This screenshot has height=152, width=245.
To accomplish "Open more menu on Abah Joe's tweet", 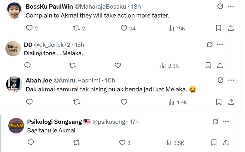I will 231,80.
